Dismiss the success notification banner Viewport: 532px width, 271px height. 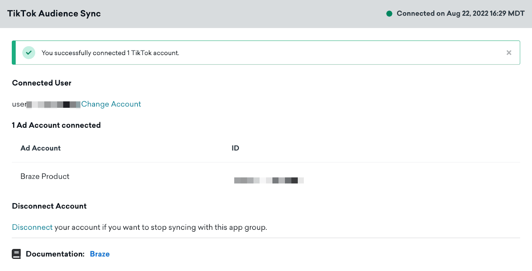(x=509, y=53)
